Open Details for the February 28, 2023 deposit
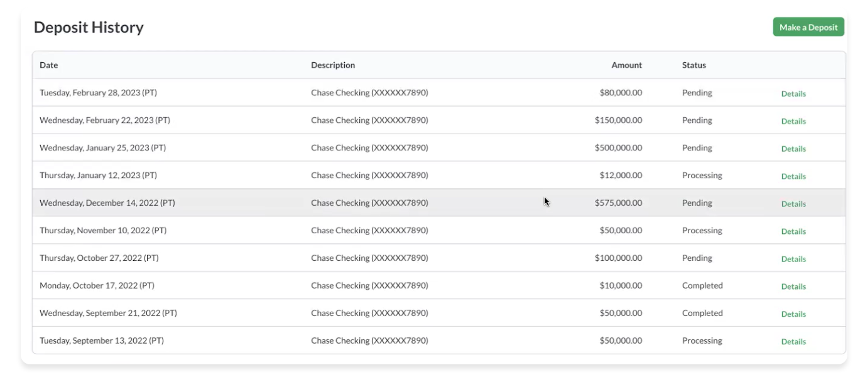 [793, 93]
